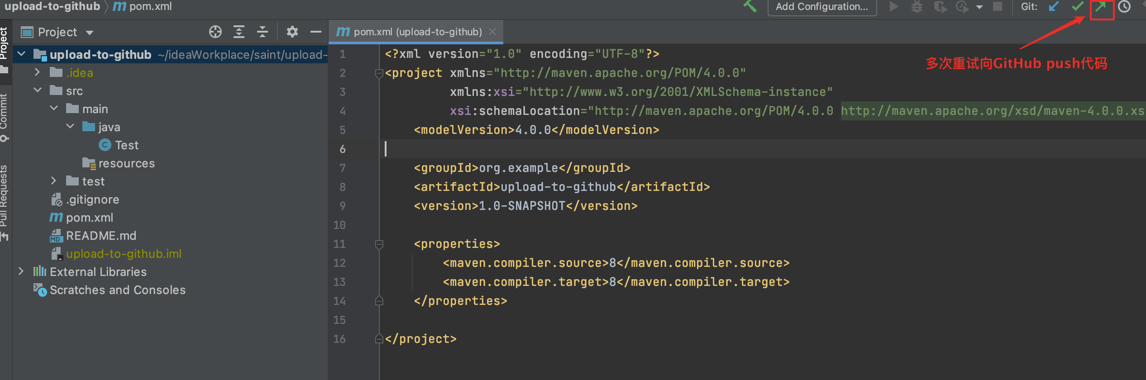Select the .gitignore file
The image size is (1146, 380).
pos(85,199)
